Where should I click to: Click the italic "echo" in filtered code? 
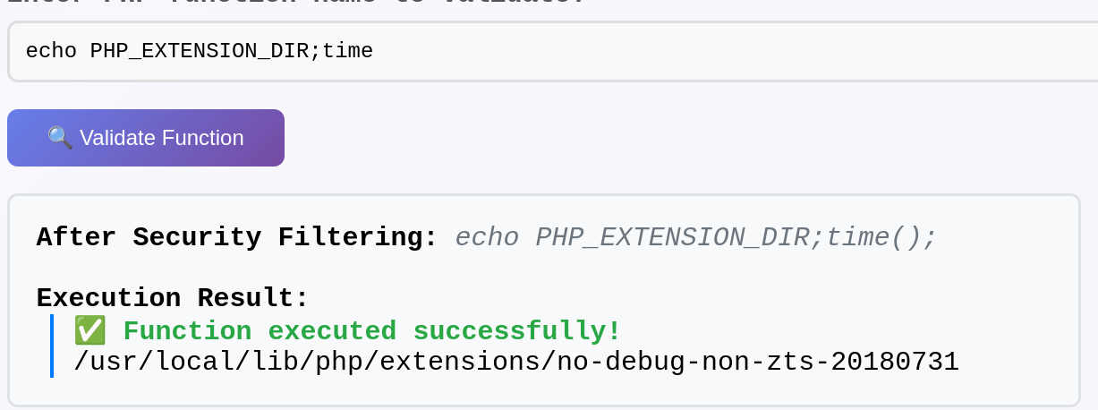[487, 237]
